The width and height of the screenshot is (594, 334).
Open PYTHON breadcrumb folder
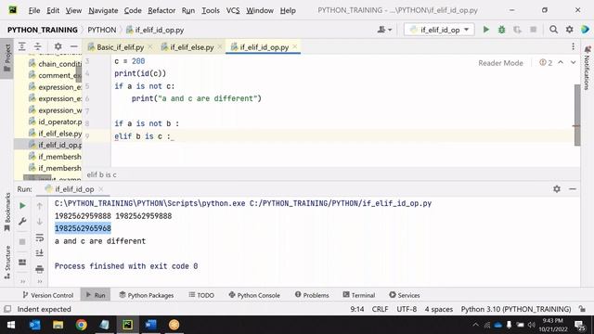tap(101, 30)
